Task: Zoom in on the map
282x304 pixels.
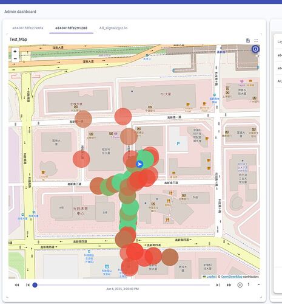Action: 15,51
